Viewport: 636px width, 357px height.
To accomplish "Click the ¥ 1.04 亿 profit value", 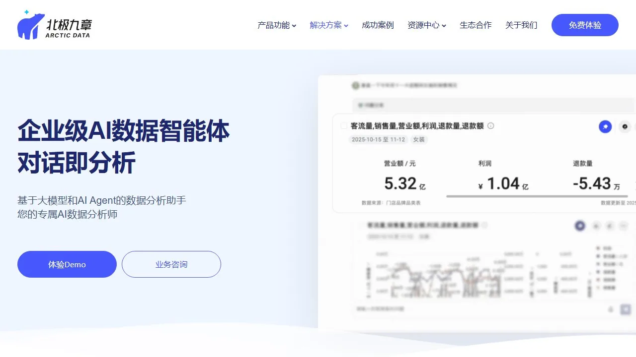I will pos(503,184).
